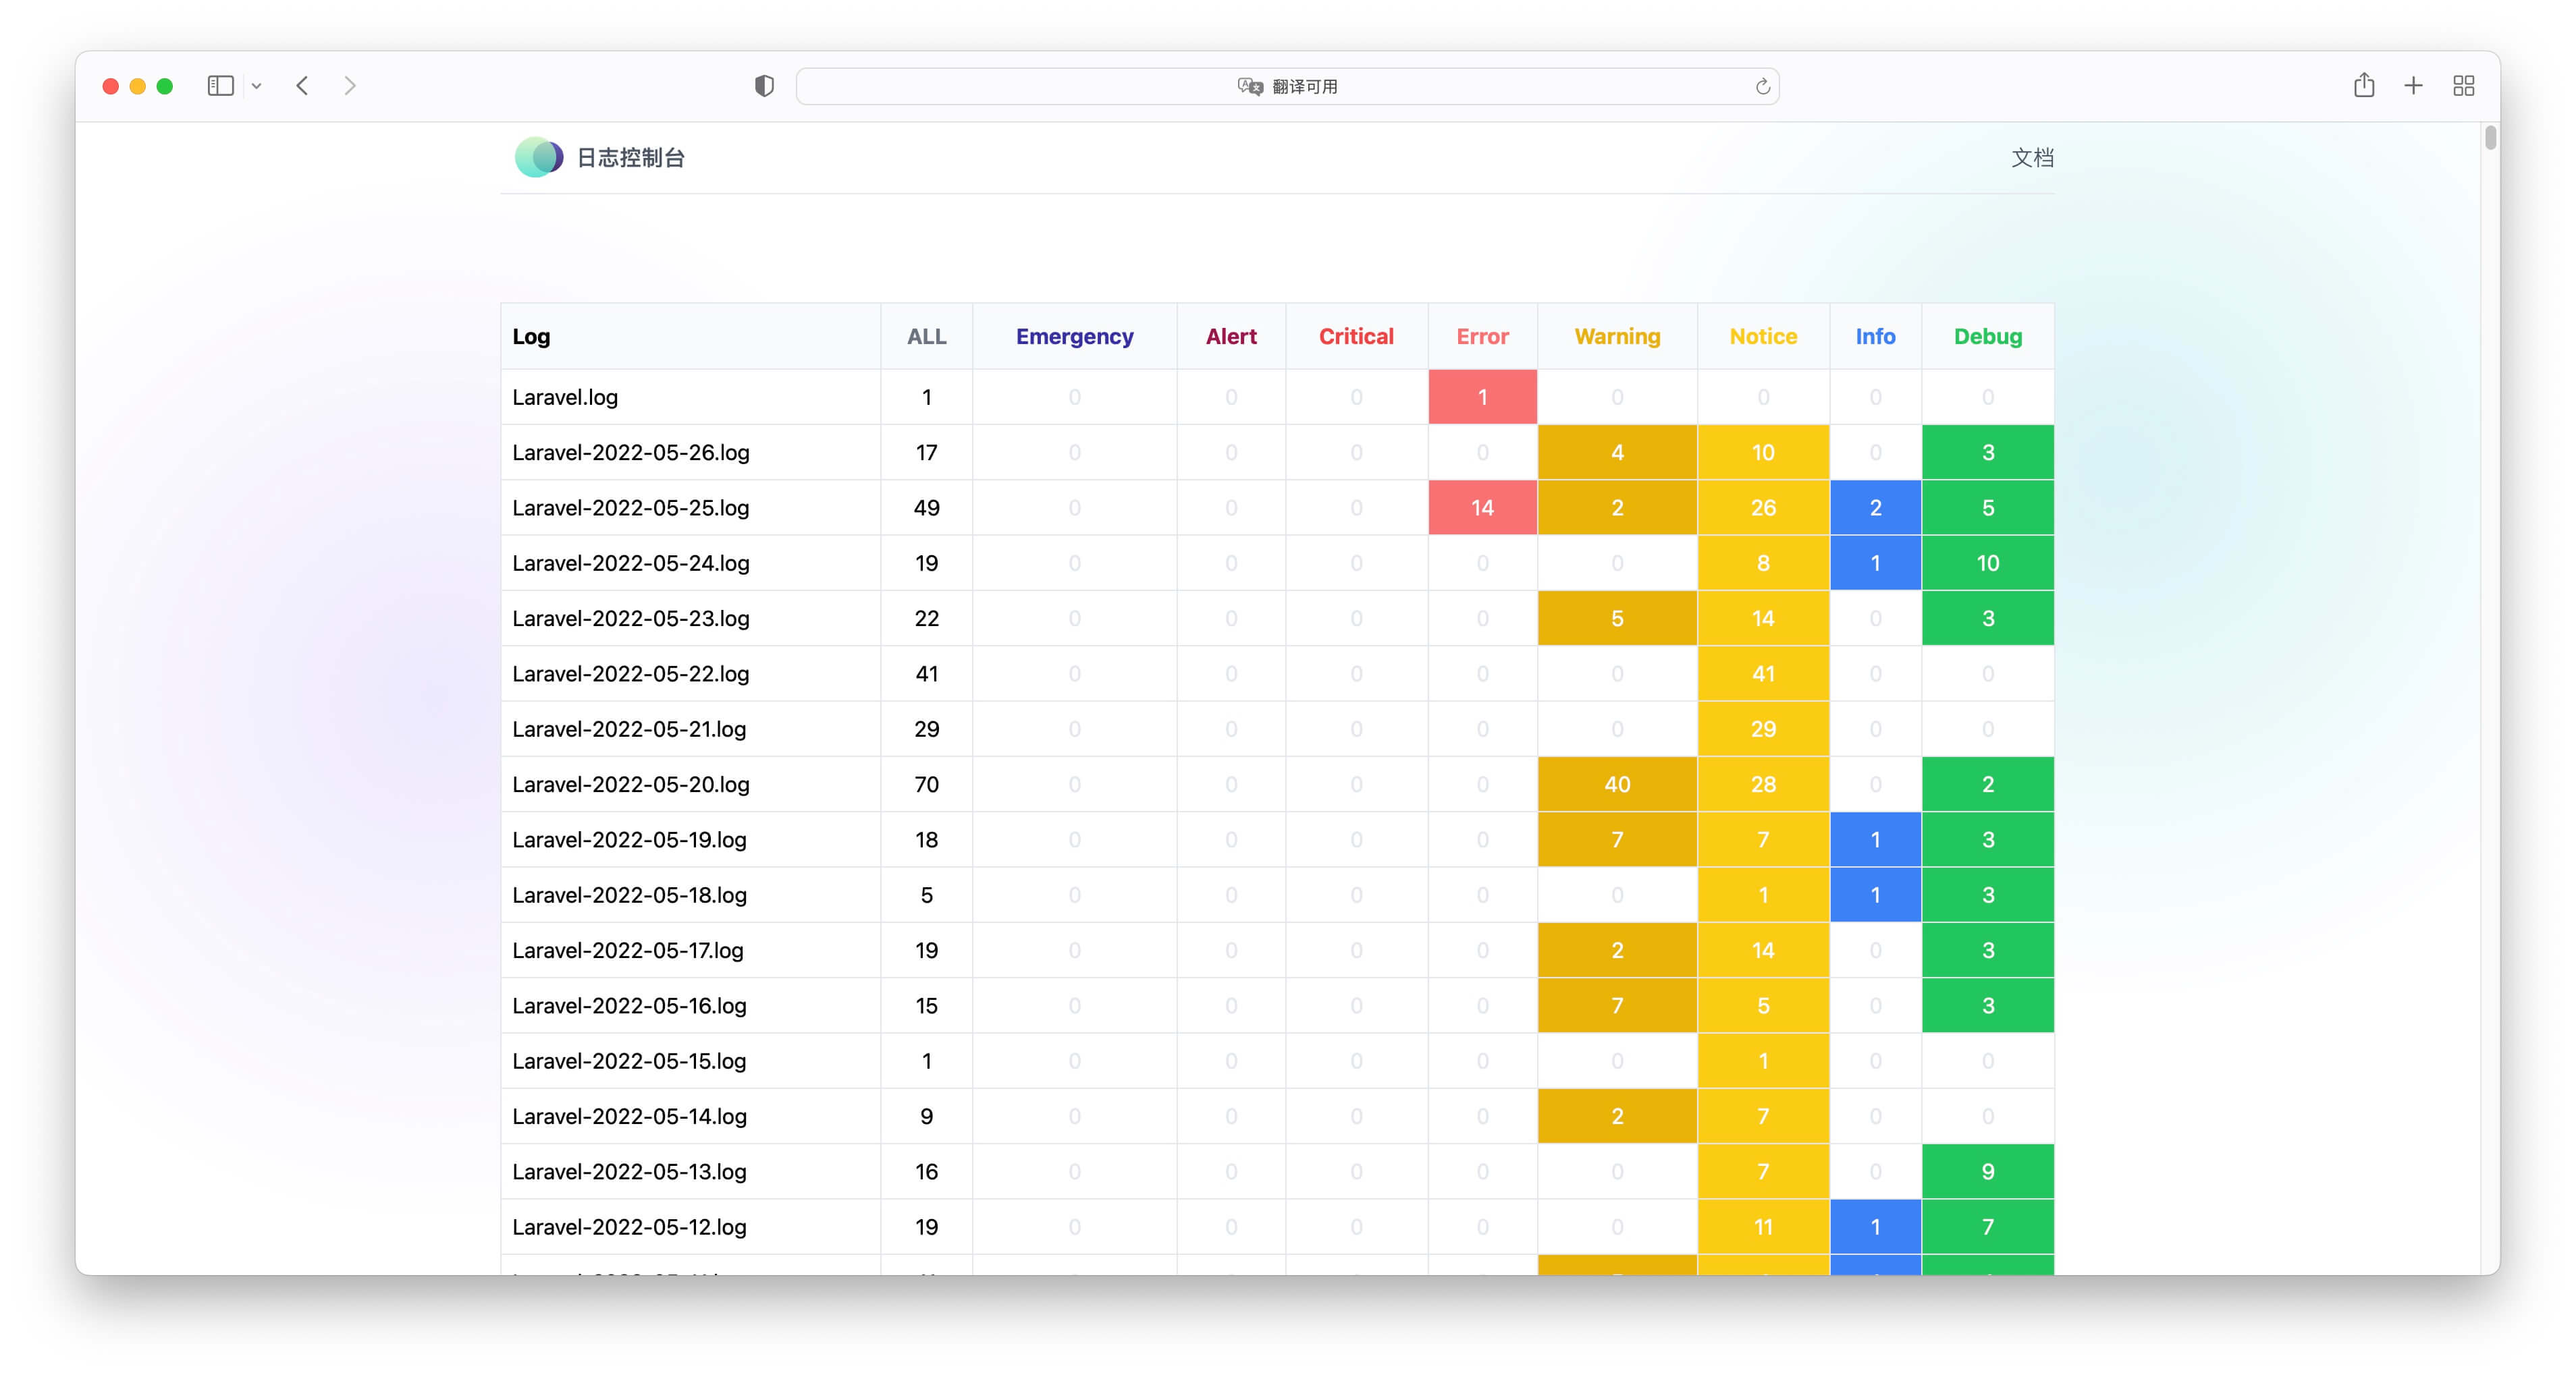Click the Debug column header
The height and width of the screenshot is (1375, 2576).
coord(1987,337)
